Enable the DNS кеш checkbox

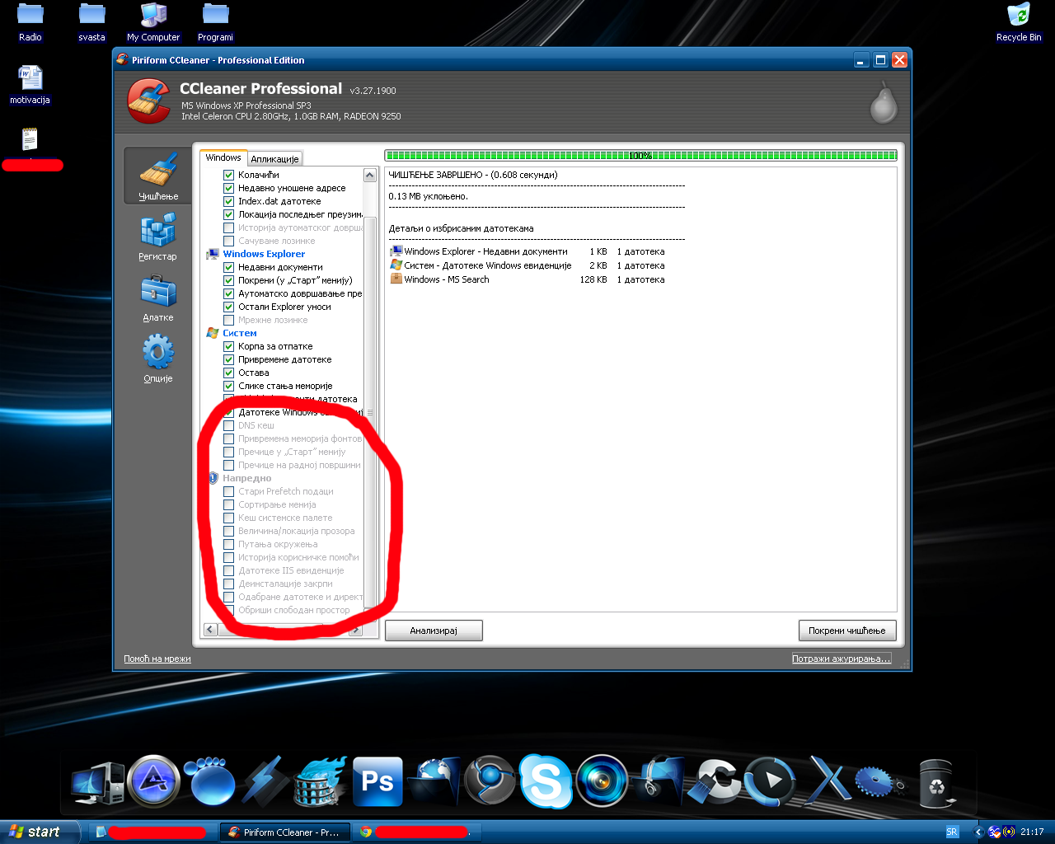pyautogui.click(x=229, y=425)
